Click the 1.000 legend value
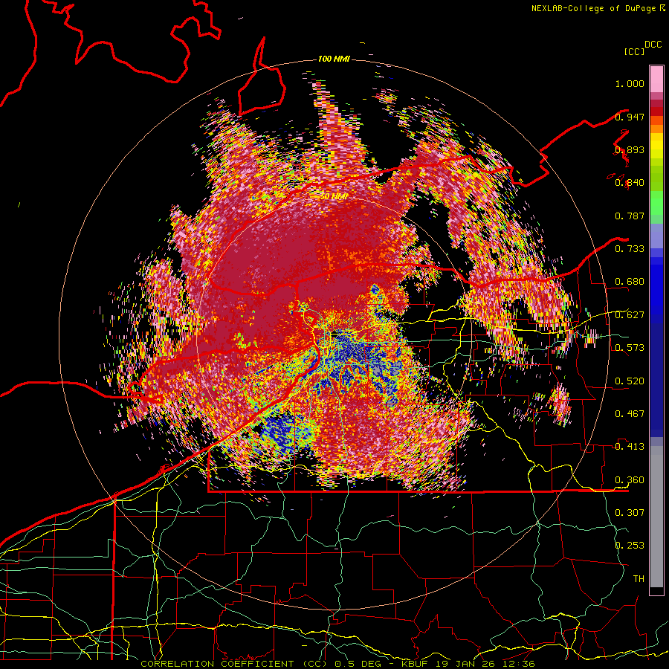 (x=630, y=83)
